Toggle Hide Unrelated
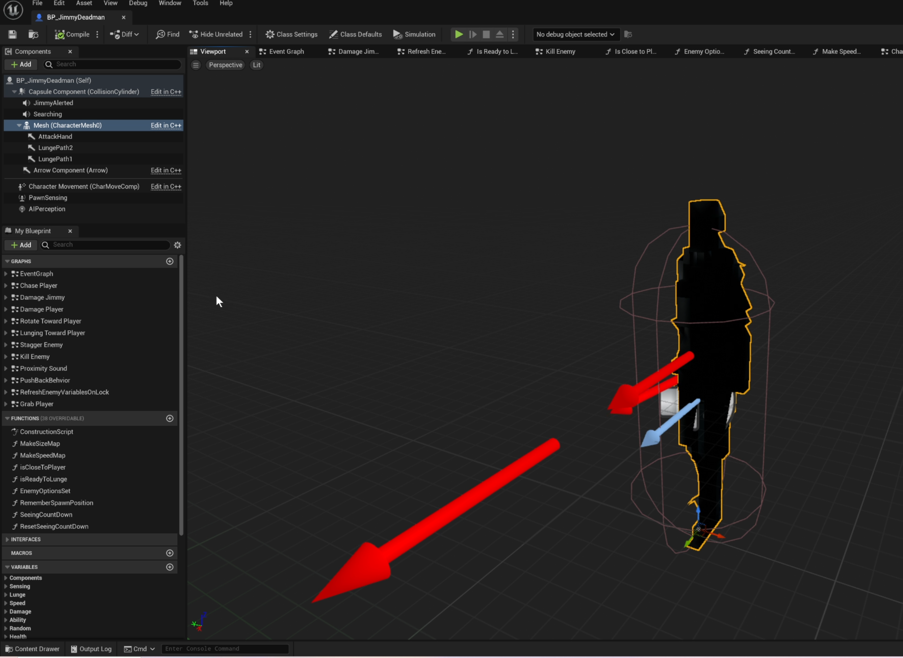903x658 pixels. tap(216, 34)
